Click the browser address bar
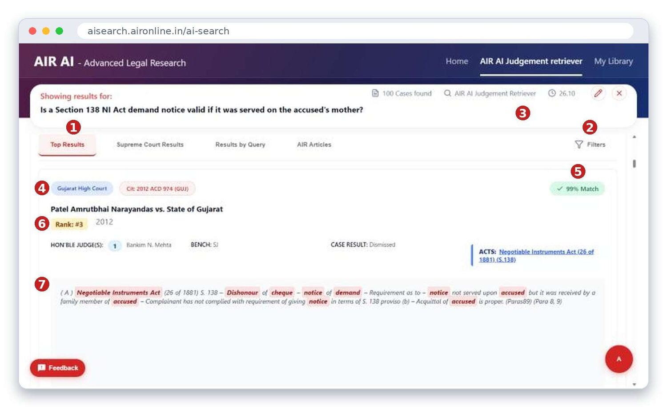Viewport: 667px width, 407px height. [355, 31]
